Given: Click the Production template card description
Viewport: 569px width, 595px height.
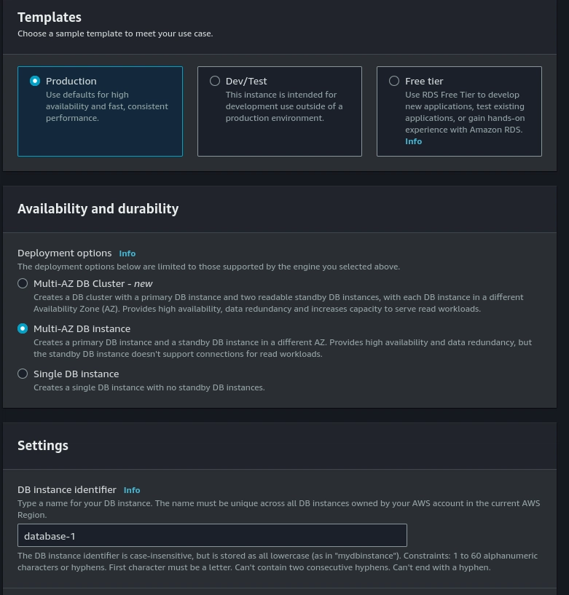Looking at the screenshot, I should (107, 106).
